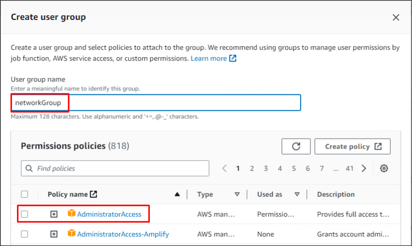Go to last page 41
Screen dimensions: 412x246
click(x=349, y=168)
